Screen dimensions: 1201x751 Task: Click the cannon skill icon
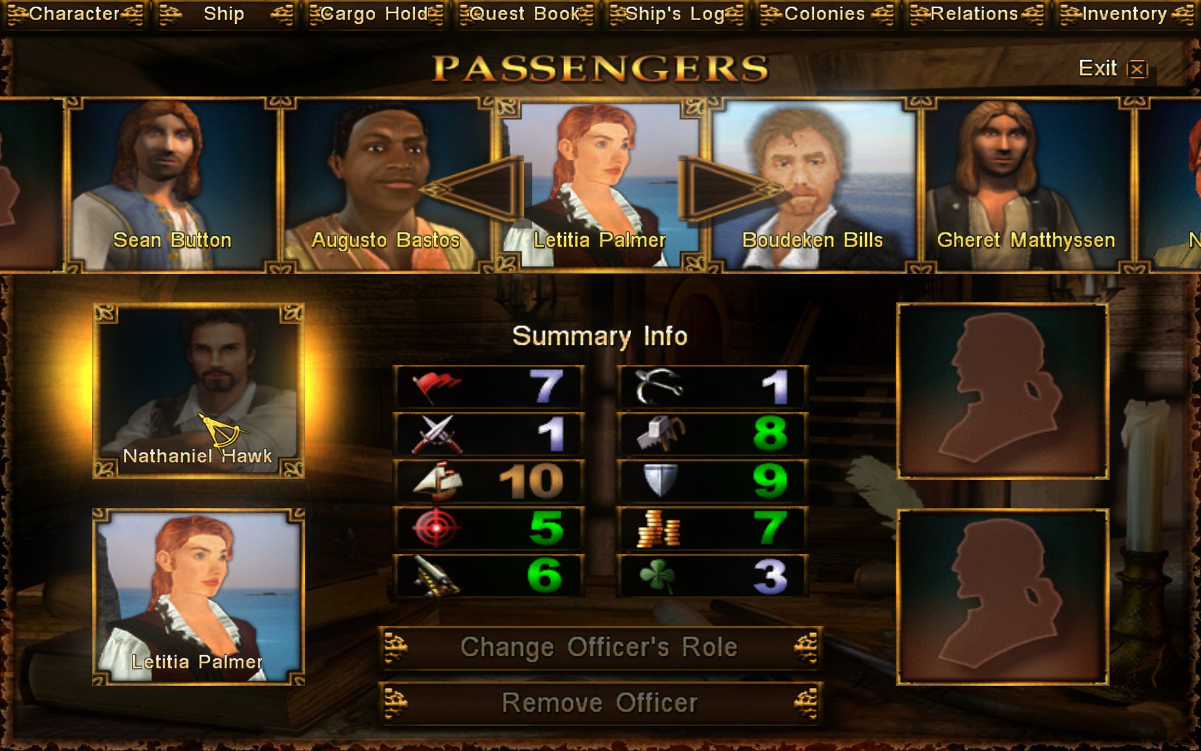[437, 576]
